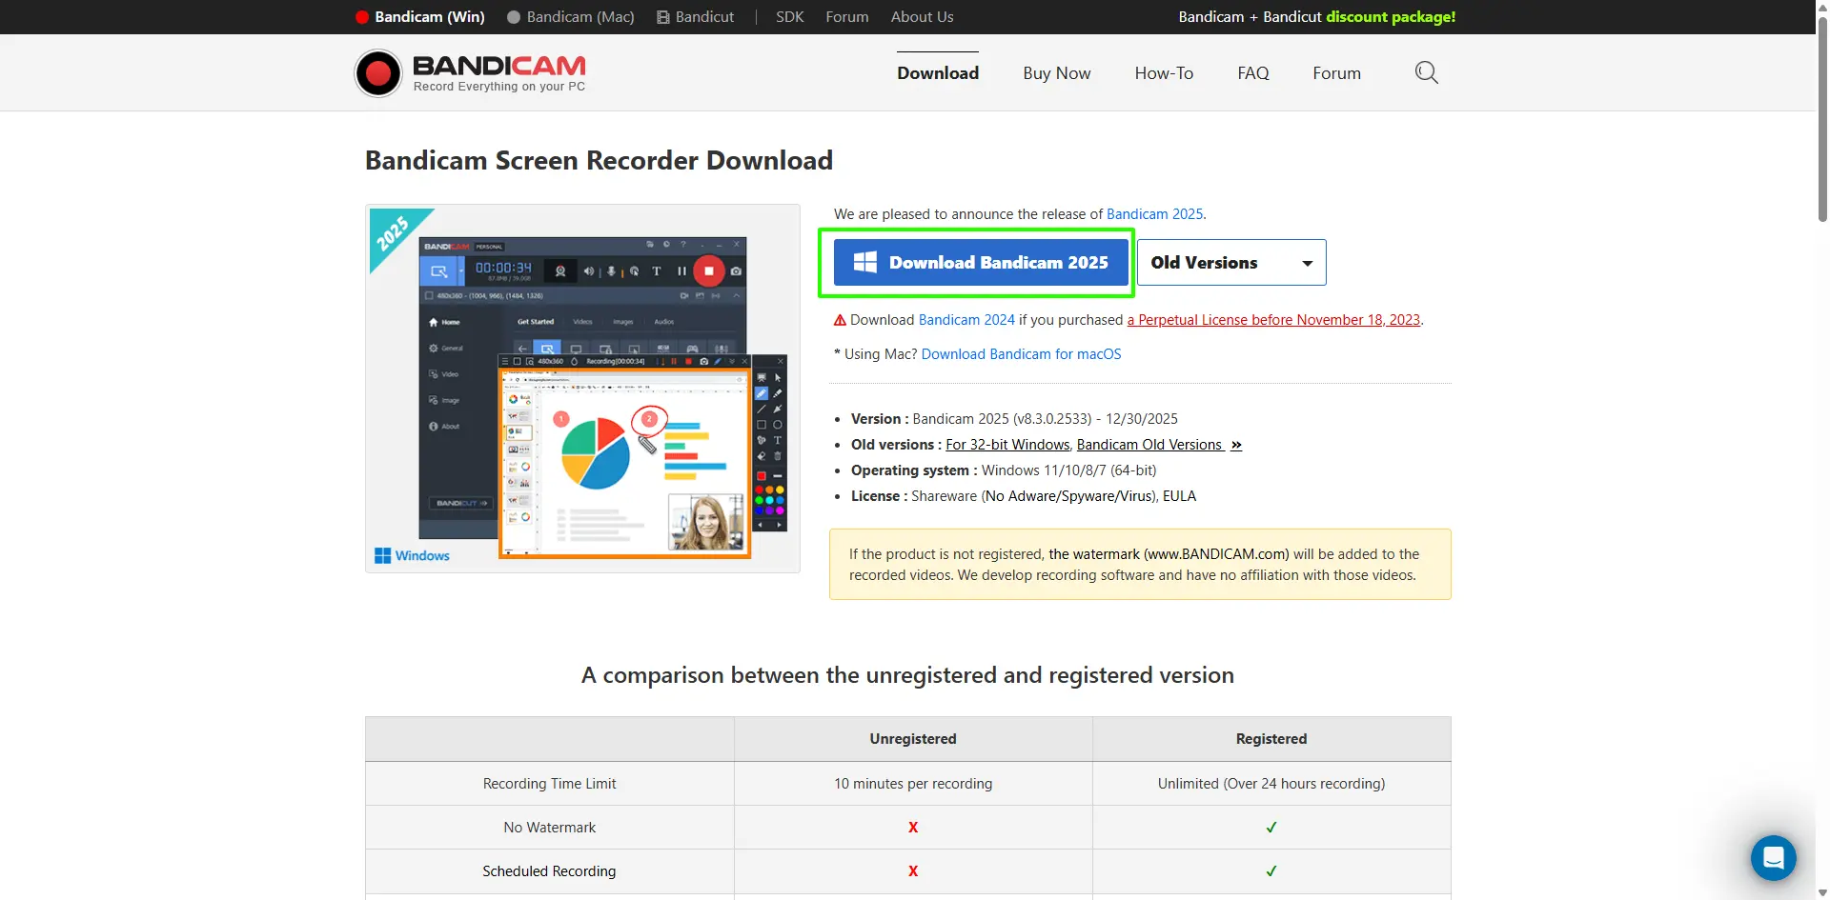Screen dimensions: 1830x900
Task: Click the scroll-down arrow on the right scrollbar
Action: pos(1821,890)
